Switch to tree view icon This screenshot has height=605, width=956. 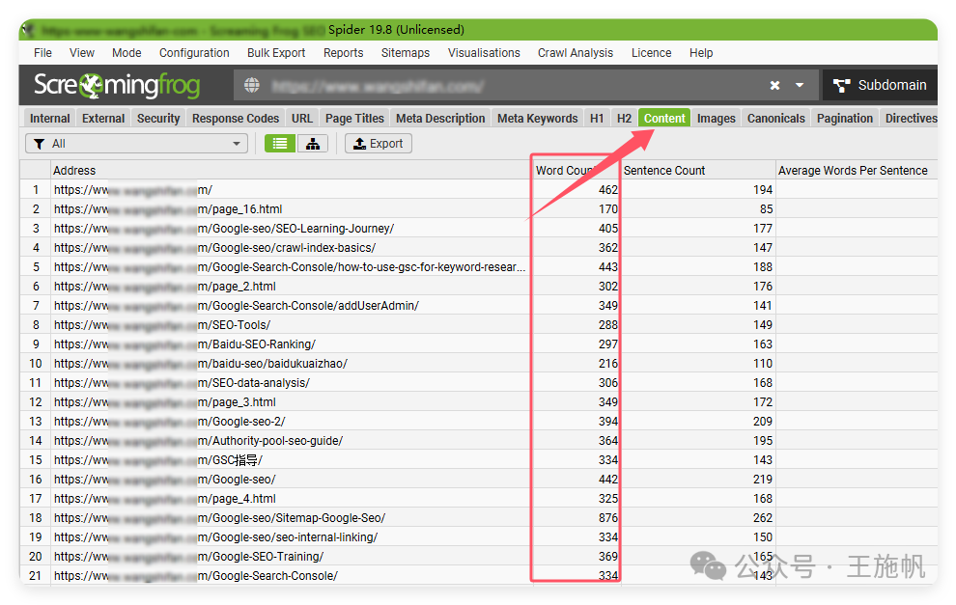[313, 144]
